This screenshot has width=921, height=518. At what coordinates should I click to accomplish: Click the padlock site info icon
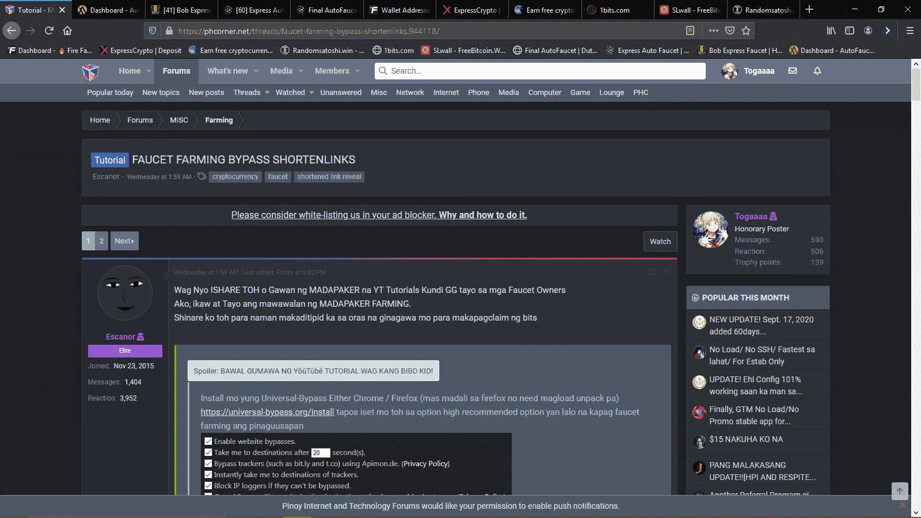click(169, 31)
